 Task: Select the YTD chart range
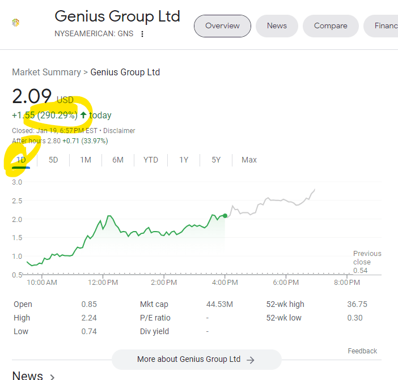tap(151, 160)
